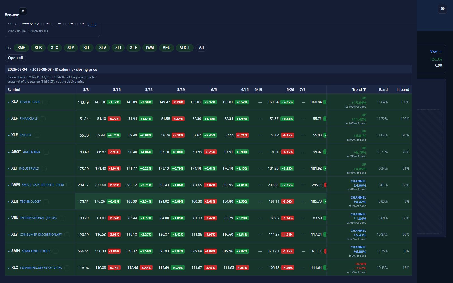Image resolution: width=453 pixels, height=283 pixels.
Task: Click the IWM CHANNEL ±4.00% trend cell
Action: (356, 185)
